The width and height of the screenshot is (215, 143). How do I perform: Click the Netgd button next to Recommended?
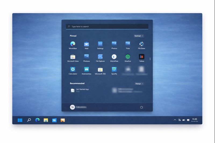[139, 84]
